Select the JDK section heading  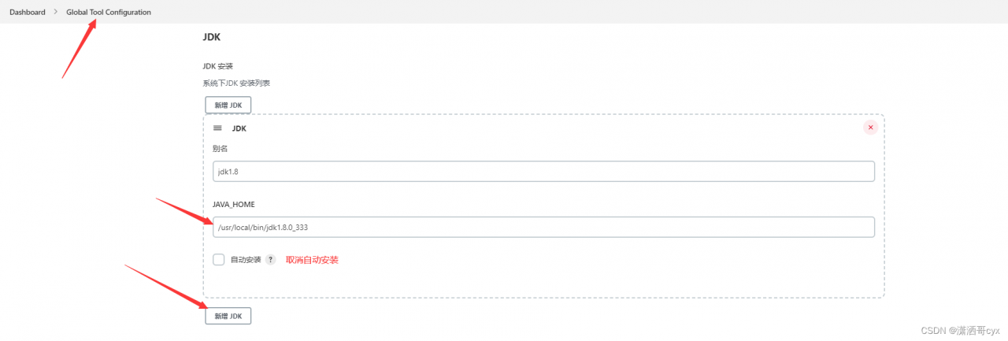(x=211, y=36)
